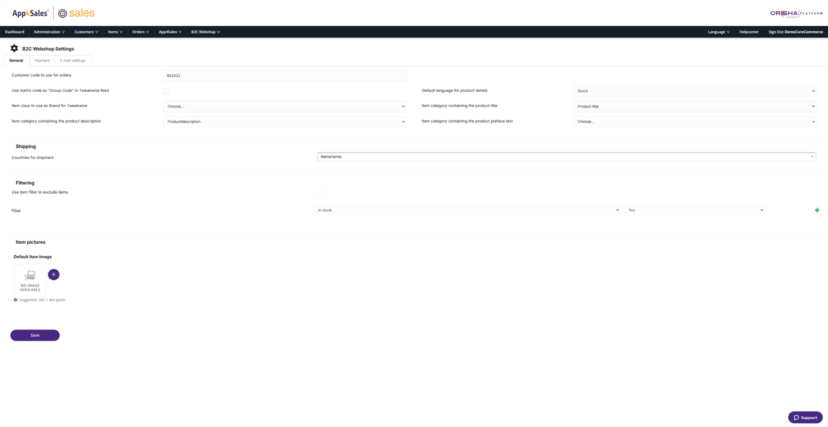Open Product title category dropdown
828x427 pixels.
tap(695, 106)
